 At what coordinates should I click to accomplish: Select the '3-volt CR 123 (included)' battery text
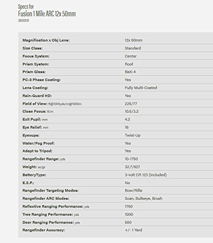point(146,175)
